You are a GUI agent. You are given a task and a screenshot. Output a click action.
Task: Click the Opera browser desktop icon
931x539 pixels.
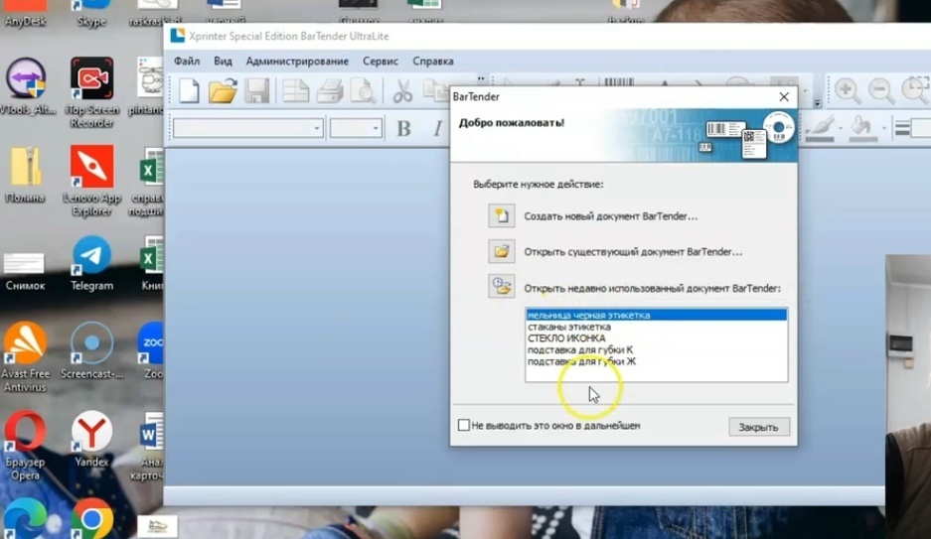tap(25, 445)
